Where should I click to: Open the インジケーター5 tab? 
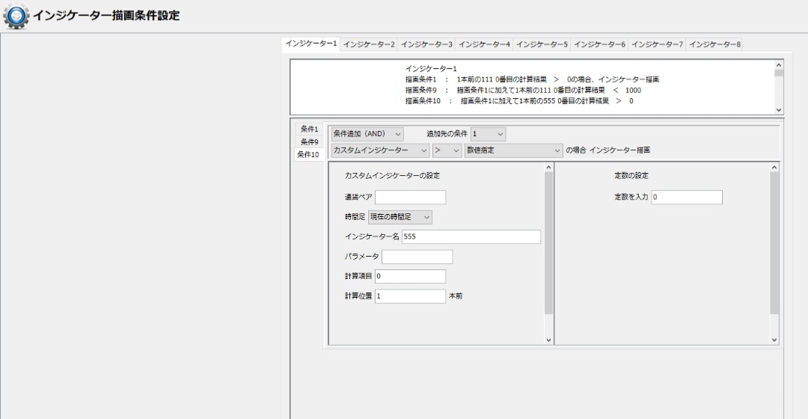pyautogui.click(x=542, y=45)
